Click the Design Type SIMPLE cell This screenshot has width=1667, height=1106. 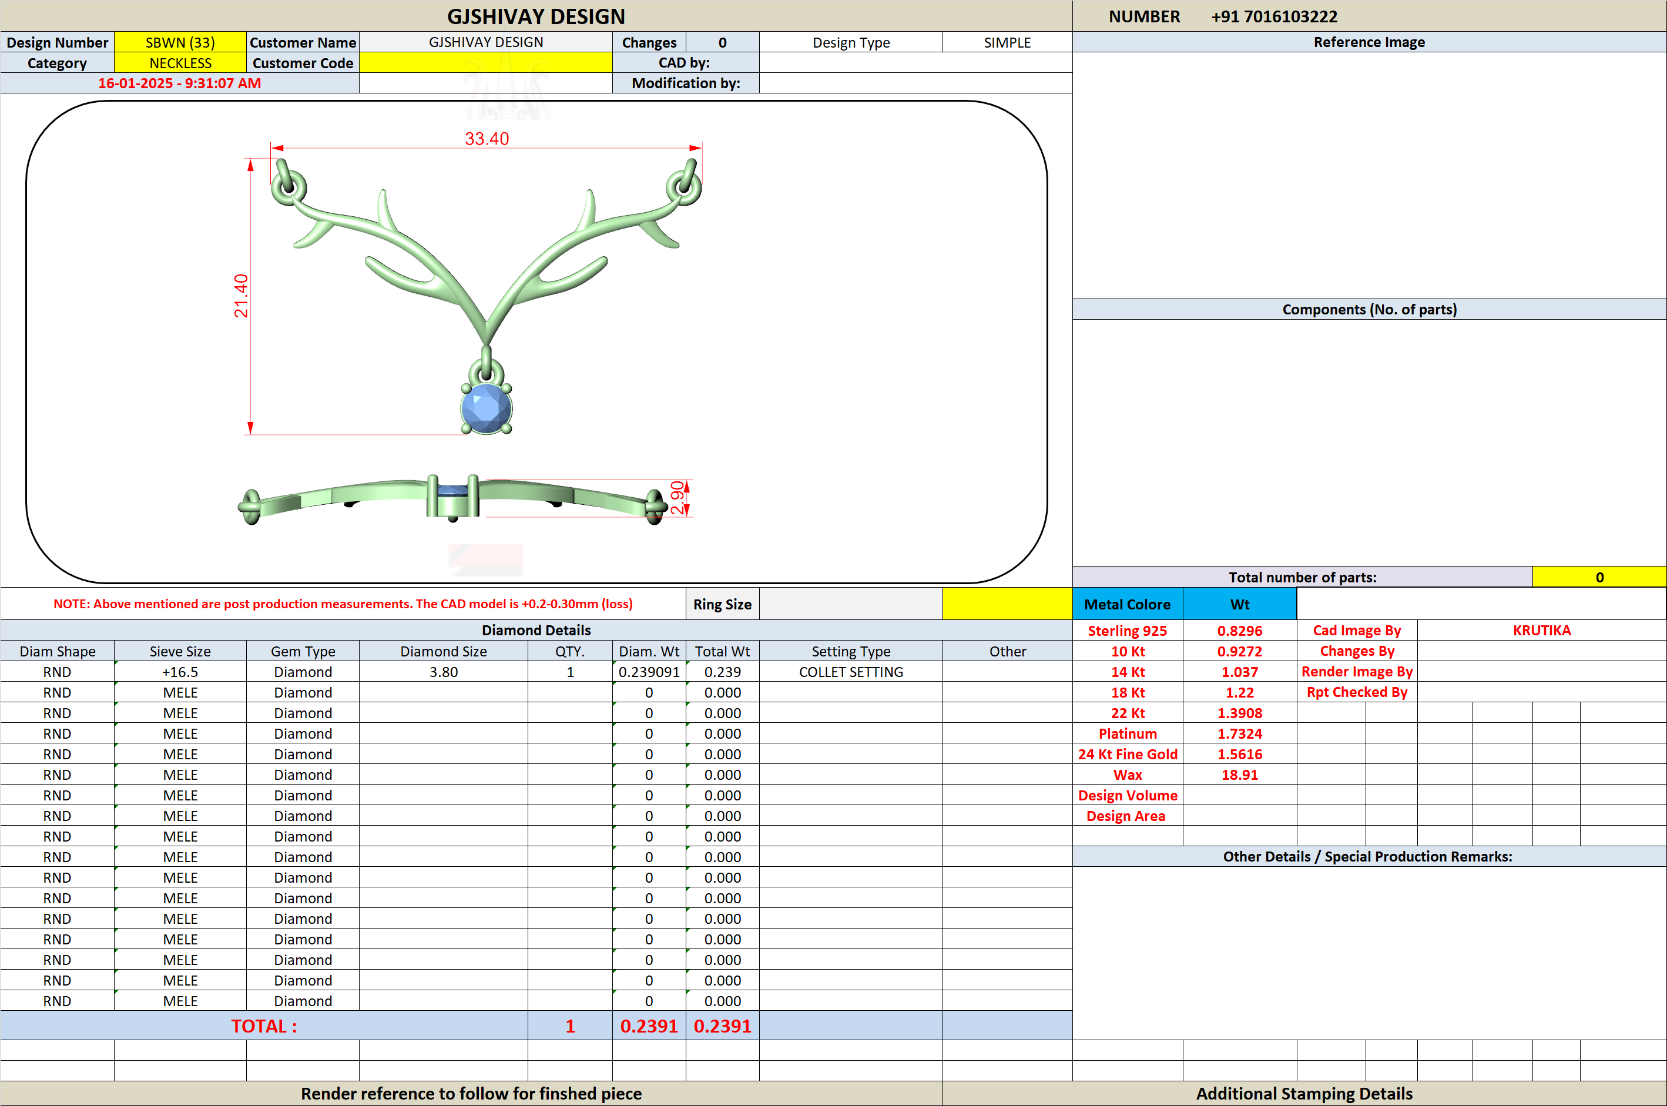pyautogui.click(x=1007, y=42)
